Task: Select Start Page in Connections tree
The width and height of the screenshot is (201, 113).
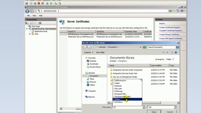Action: pyautogui.click(x=35, y=26)
